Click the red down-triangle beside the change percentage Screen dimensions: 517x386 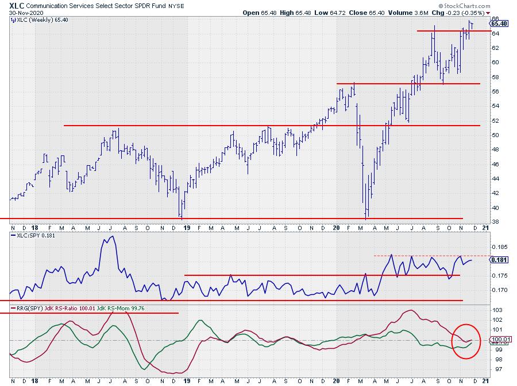tap(488, 13)
